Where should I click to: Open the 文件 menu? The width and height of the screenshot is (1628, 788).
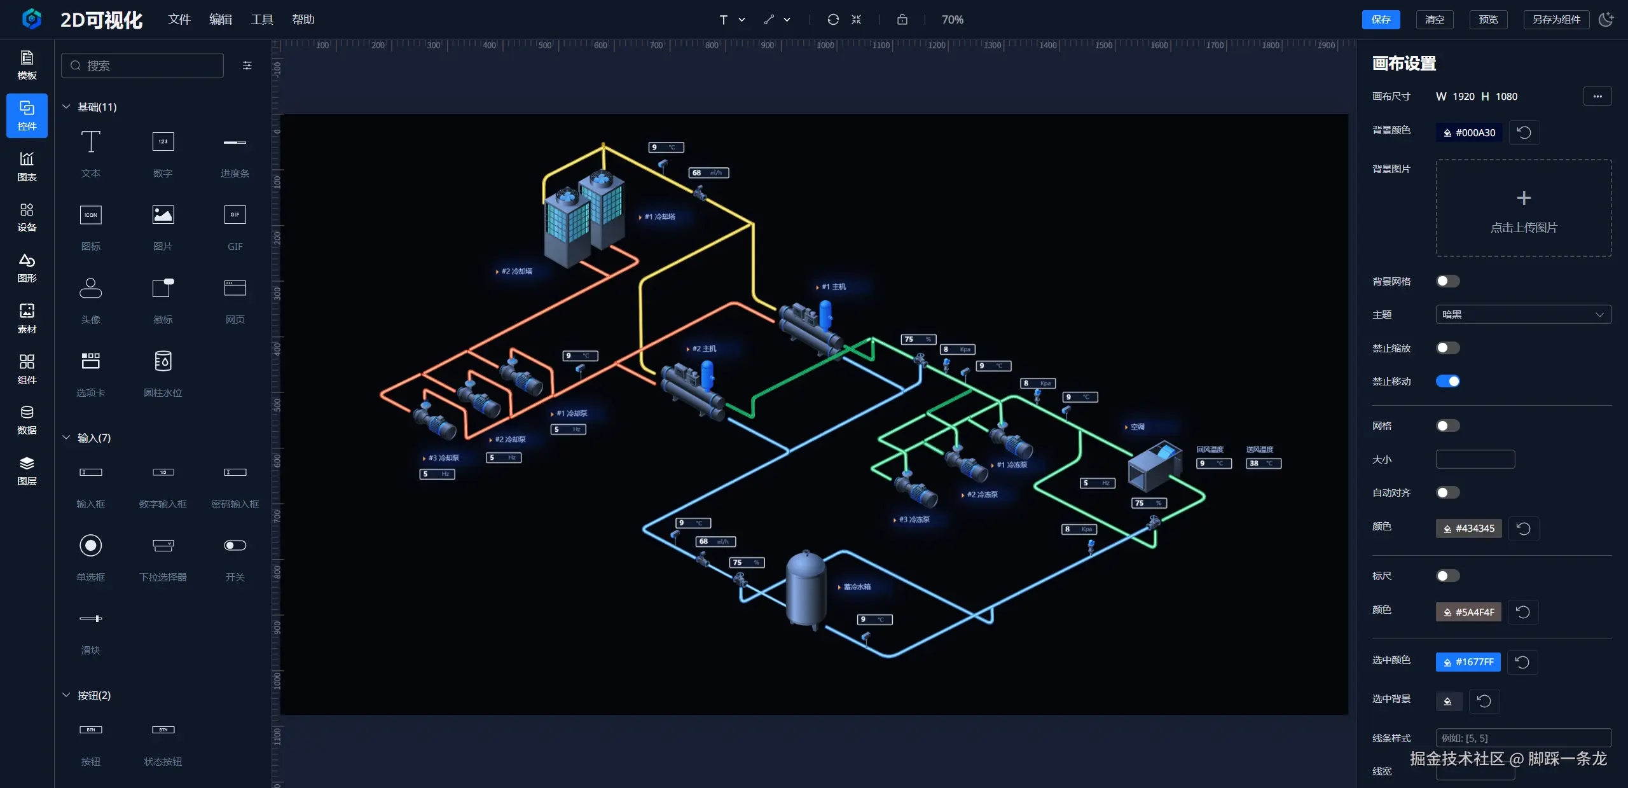point(179,20)
